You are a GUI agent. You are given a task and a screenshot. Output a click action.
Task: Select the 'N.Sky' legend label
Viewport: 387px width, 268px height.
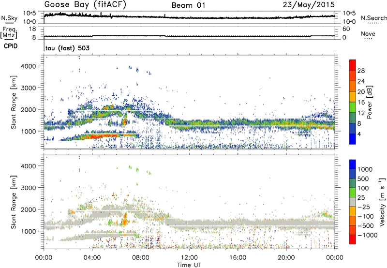coord(9,18)
